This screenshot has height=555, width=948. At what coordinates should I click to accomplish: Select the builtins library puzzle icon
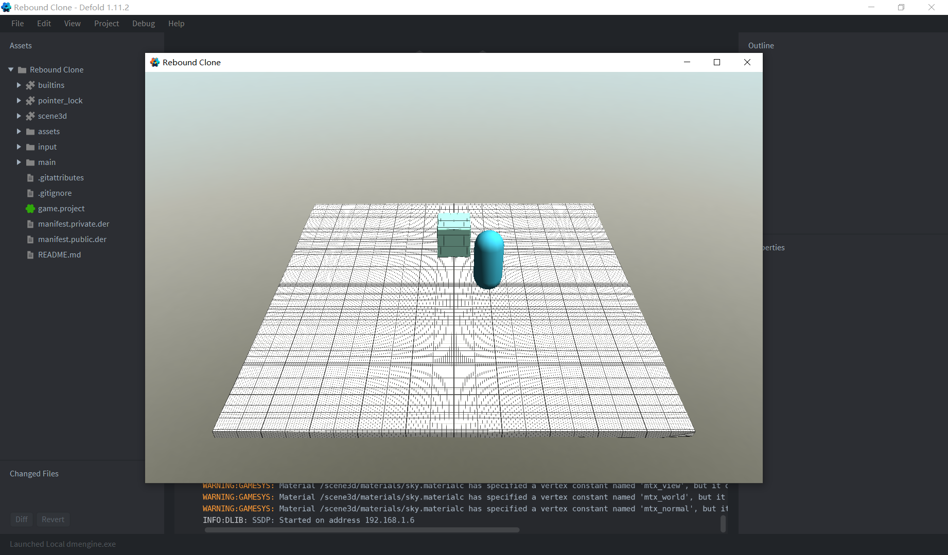pyautogui.click(x=30, y=85)
